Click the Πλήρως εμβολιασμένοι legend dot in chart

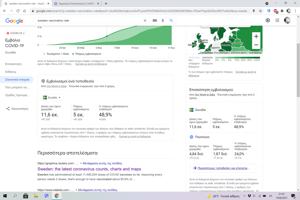click(x=73, y=54)
